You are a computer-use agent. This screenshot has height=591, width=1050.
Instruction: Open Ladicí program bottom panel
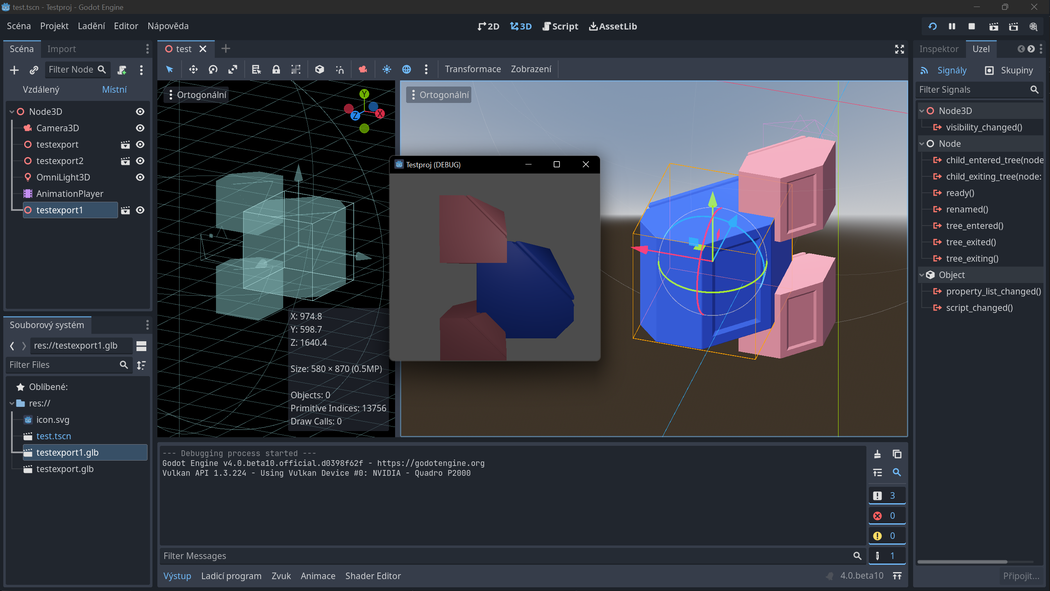pos(231,576)
